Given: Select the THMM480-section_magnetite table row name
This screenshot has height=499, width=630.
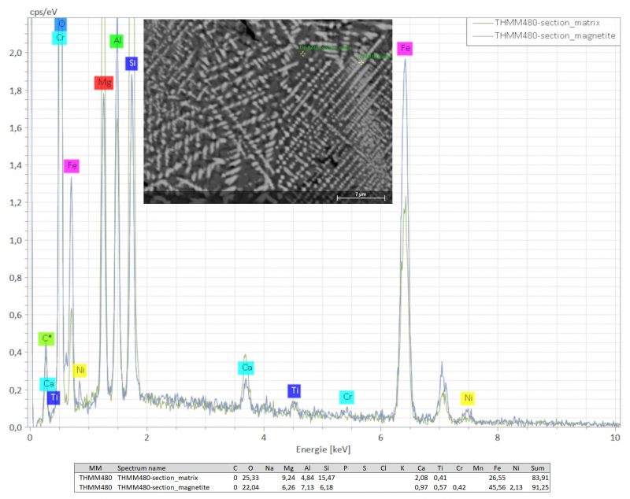Looking at the screenshot, I should (x=162, y=487).
